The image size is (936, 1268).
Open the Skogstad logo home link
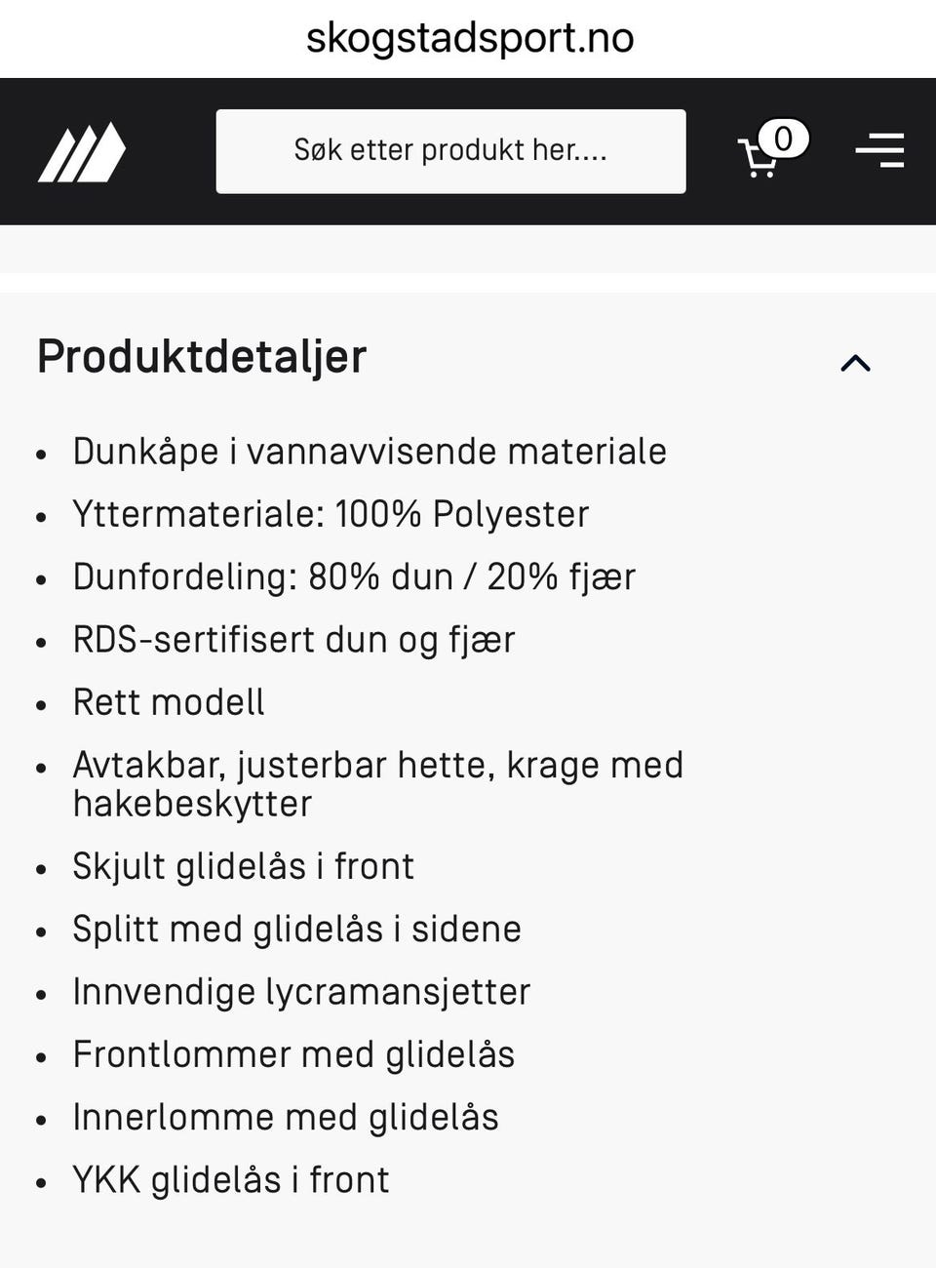click(x=82, y=152)
